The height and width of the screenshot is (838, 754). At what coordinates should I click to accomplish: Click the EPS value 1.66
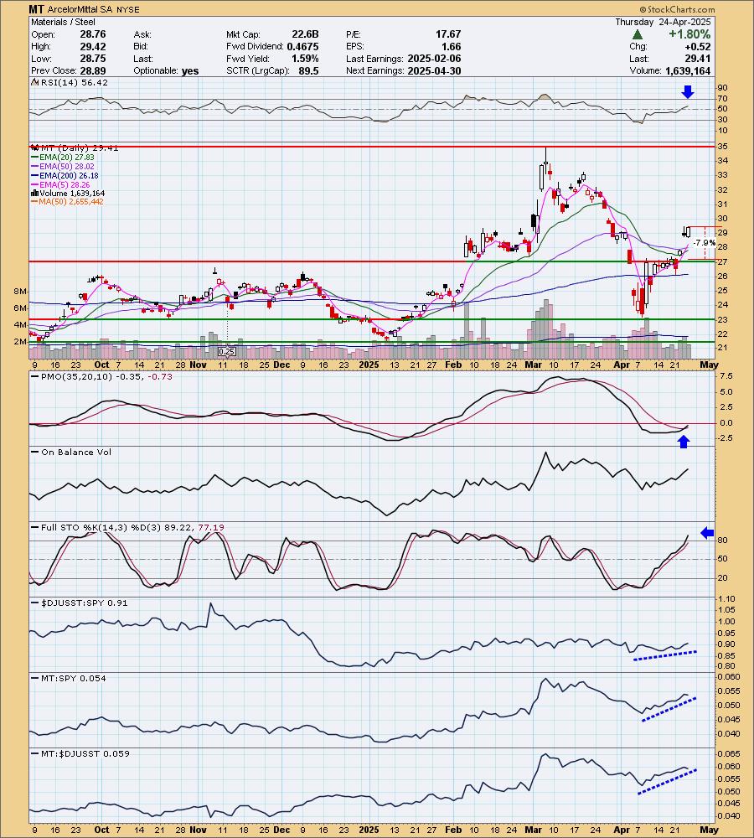coord(452,46)
